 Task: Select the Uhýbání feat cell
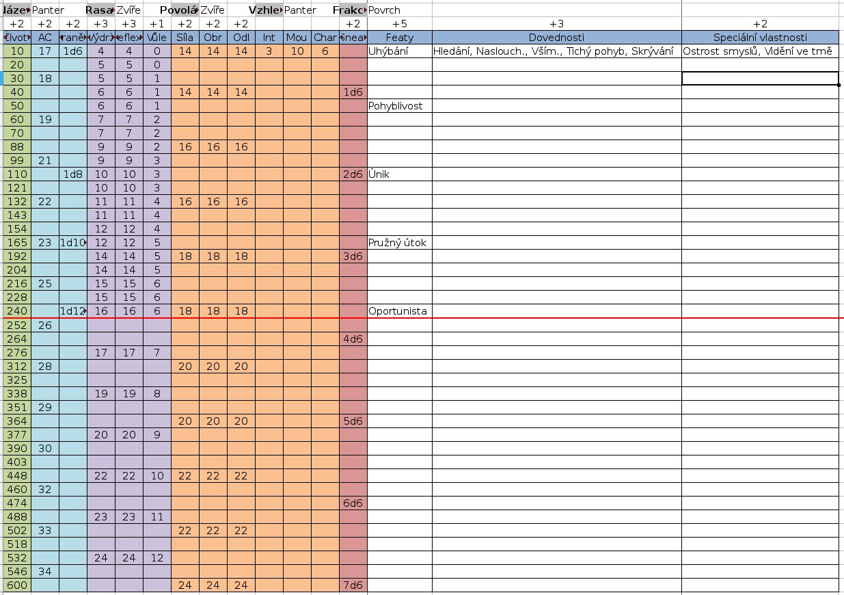pos(399,51)
